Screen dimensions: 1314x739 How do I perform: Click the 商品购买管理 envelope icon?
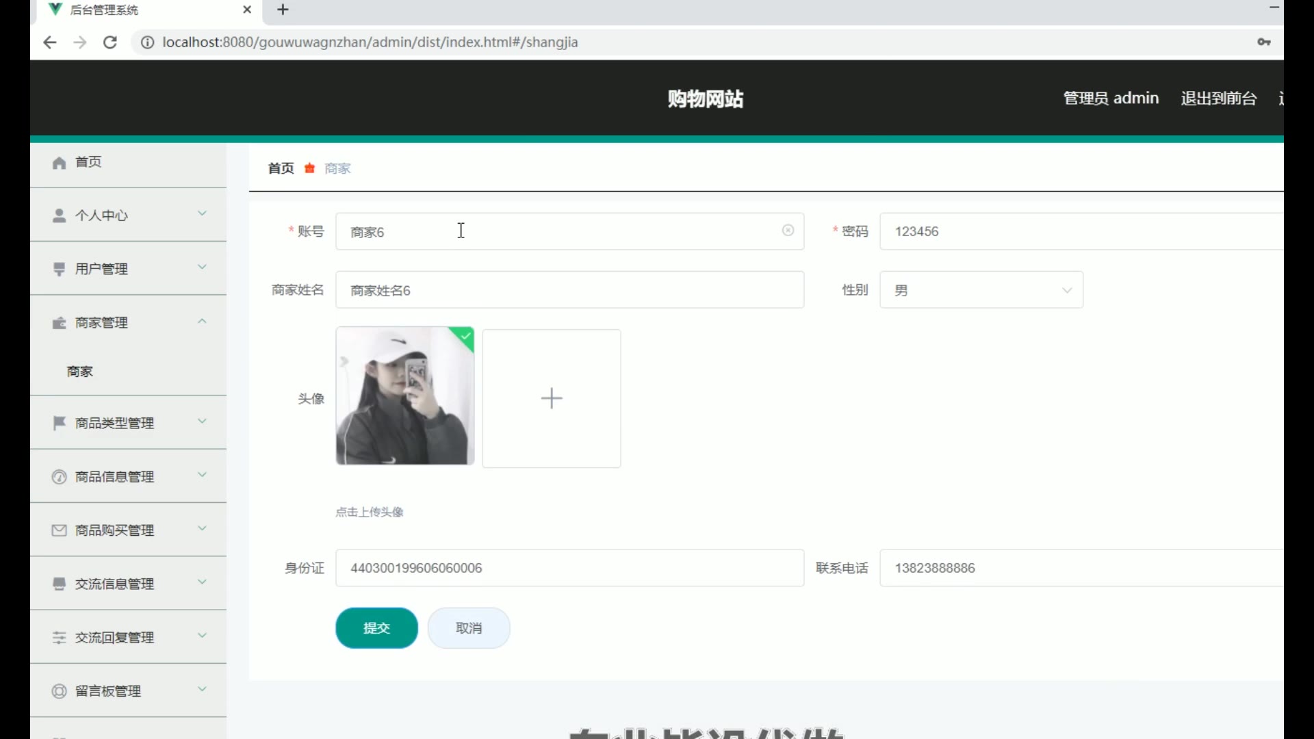point(60,530)
